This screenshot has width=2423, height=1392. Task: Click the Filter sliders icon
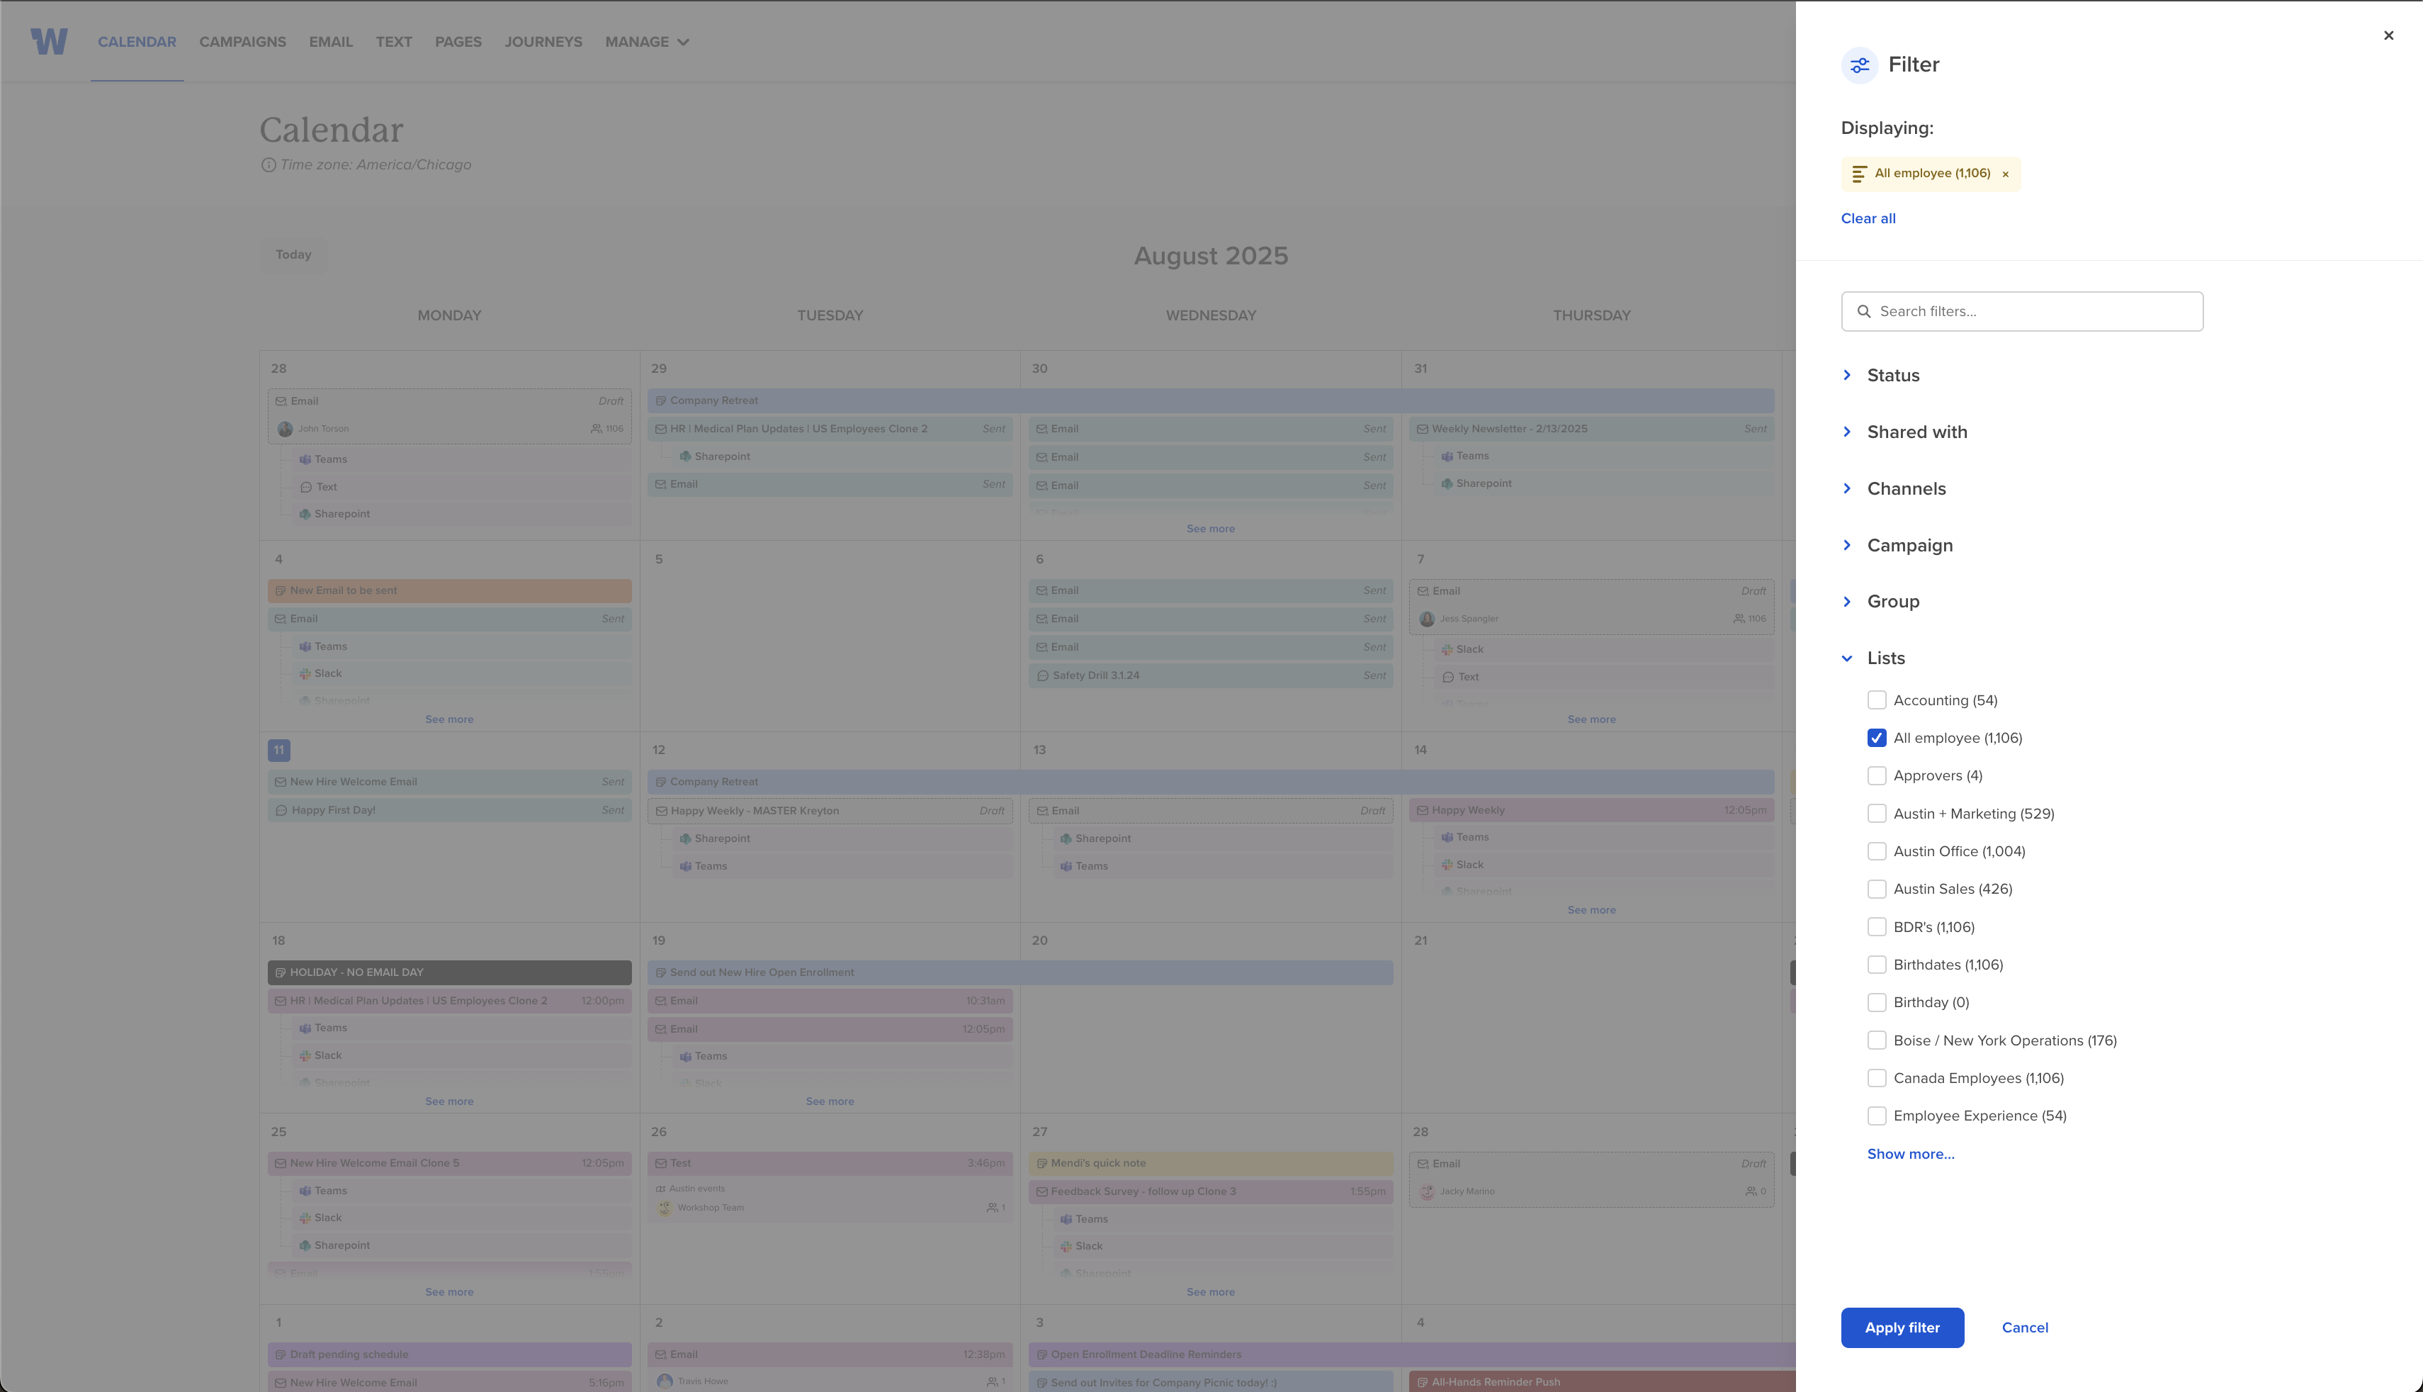coord(1859,65)
